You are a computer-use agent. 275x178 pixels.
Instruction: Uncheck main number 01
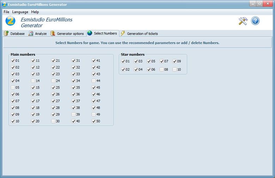[13, 61]
